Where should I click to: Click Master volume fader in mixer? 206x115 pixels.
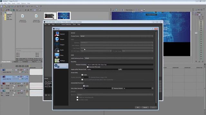[x=196, y=33]
